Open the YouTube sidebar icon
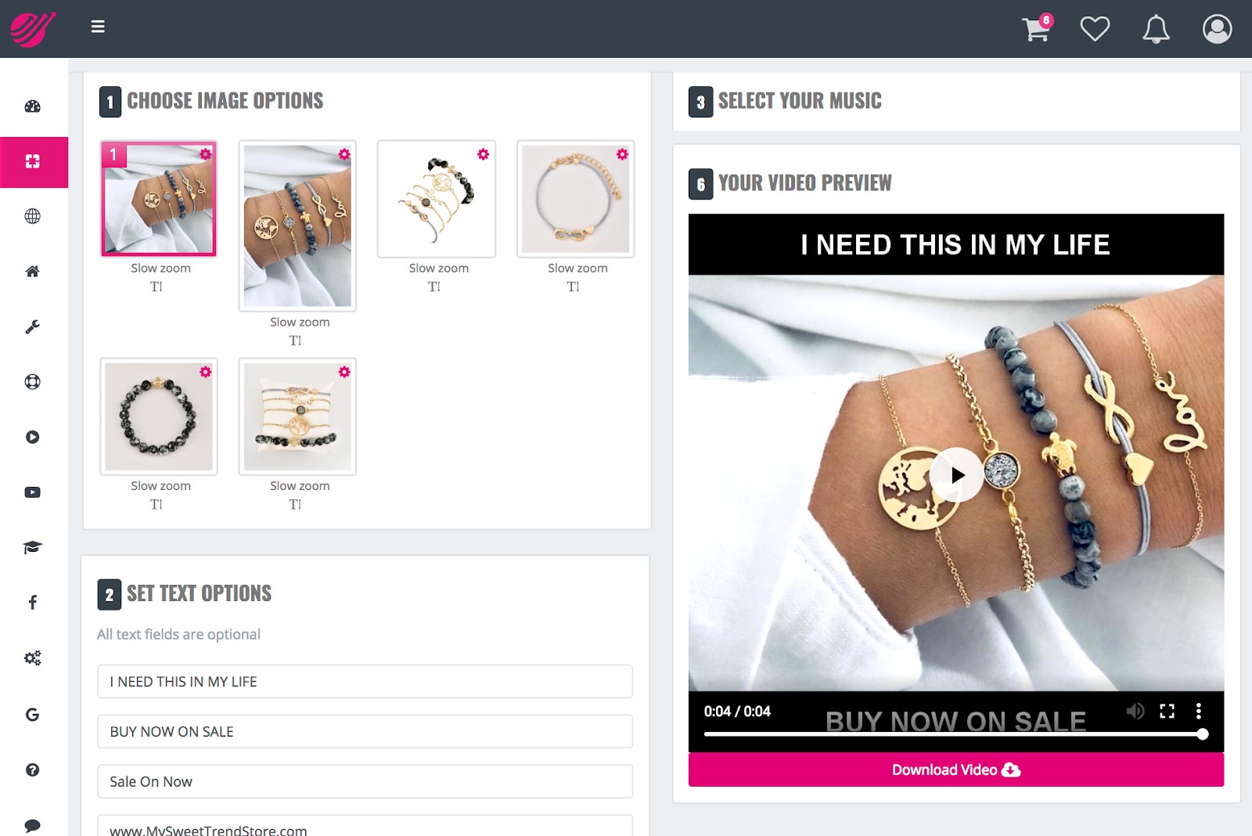 (32, 492)
